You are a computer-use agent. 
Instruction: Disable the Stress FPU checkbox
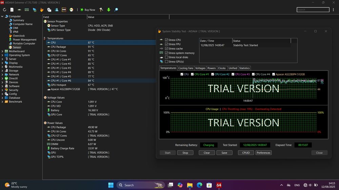[x=166, y=44]
